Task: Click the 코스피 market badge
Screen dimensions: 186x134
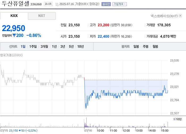Action: tap(48, 4)
